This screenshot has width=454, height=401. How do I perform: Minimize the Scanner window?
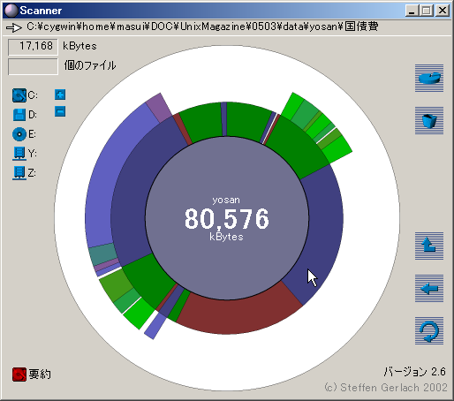(412, 11)
